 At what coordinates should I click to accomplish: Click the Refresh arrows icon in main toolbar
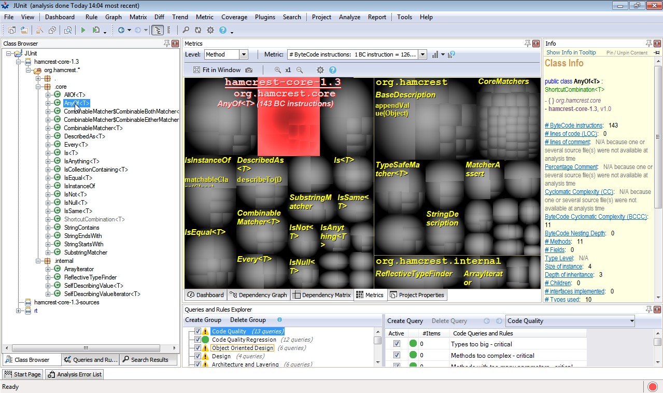click(198, 30)
